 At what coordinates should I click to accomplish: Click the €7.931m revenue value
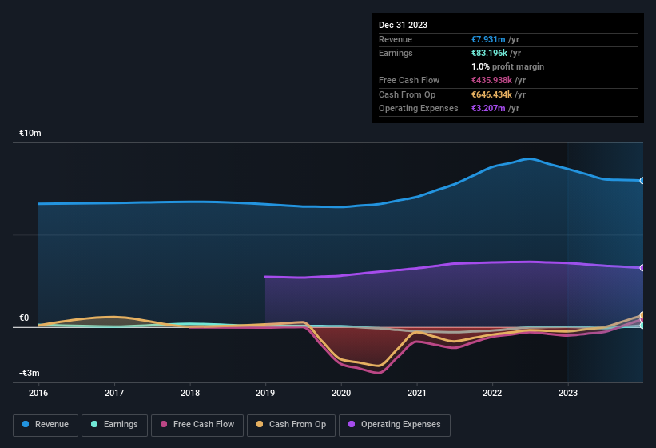[488, 39]
